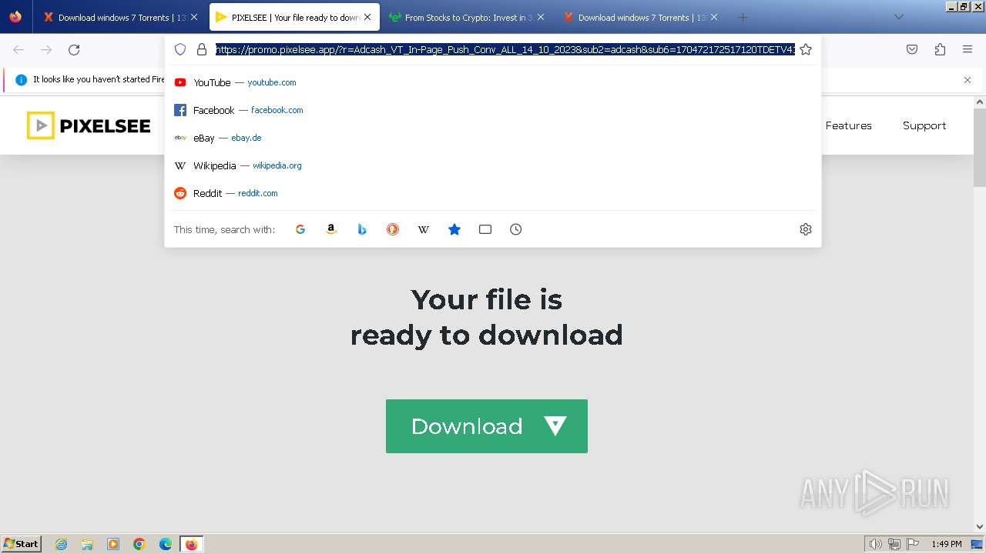Viewport: 986px width, 554px height.
Task: Search with Wikipedia icon
Action: [x=424, y=229]
